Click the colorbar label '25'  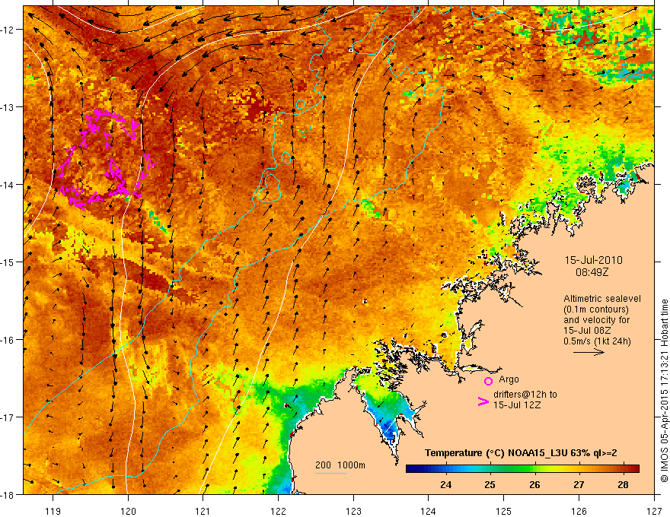490,485
